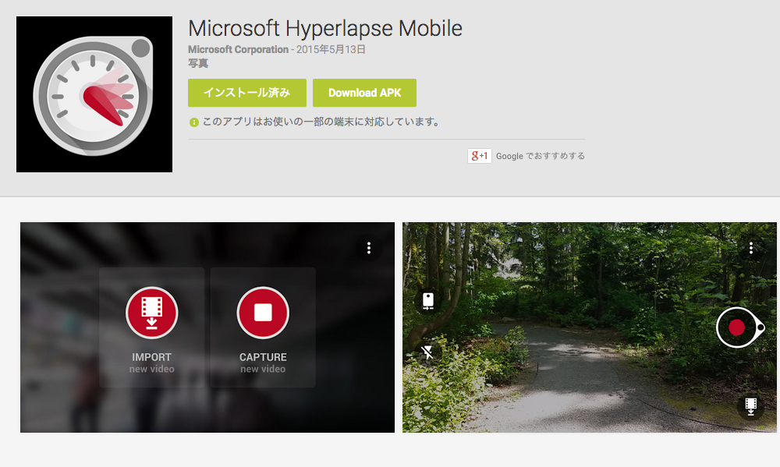Open the forest path screenshot thumbnail
The height and width of the screenshot is (467, 780).
pyautogui.click(x=590, y=327)
